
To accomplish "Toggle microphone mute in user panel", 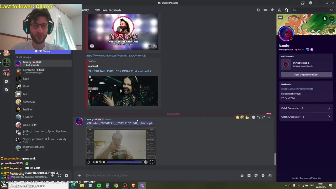I will tap(52, 176).
